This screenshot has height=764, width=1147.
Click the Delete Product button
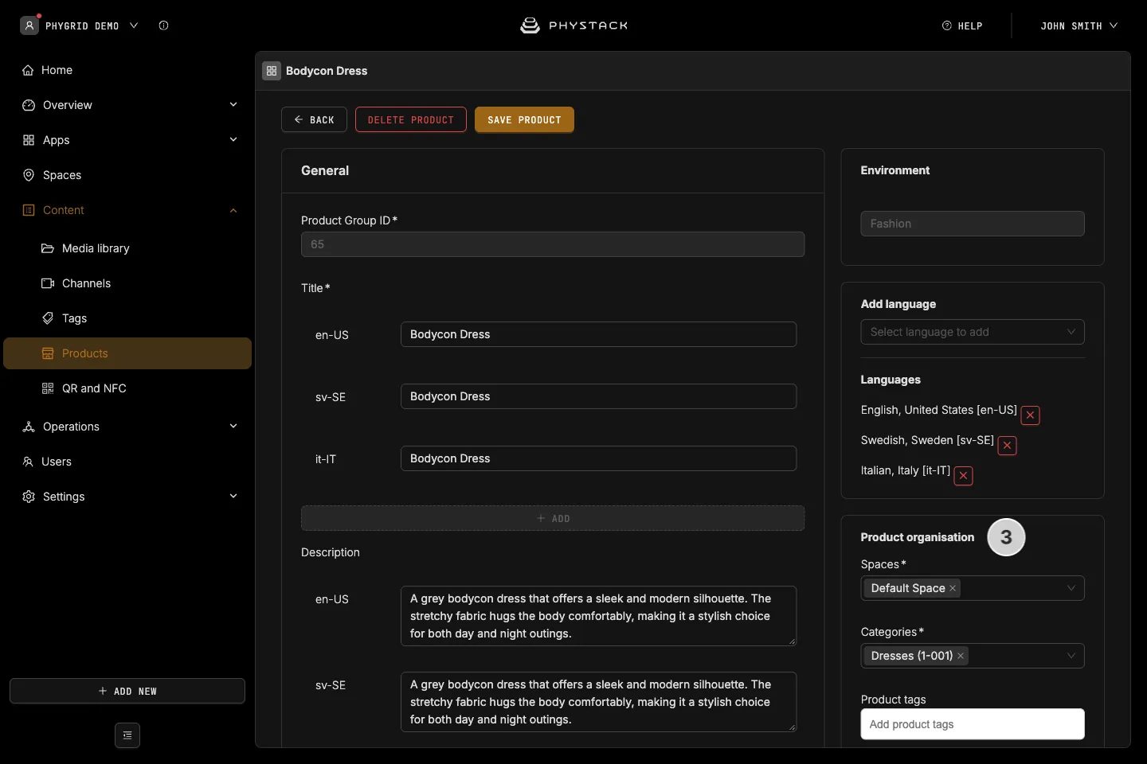[410, 119]
